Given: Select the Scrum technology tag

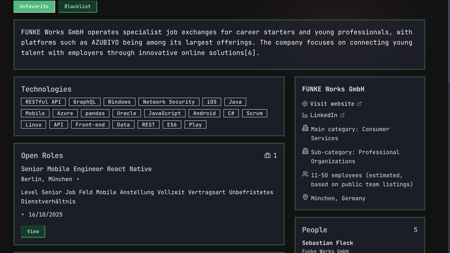Looking at the screenshot, I should point(255,114).
